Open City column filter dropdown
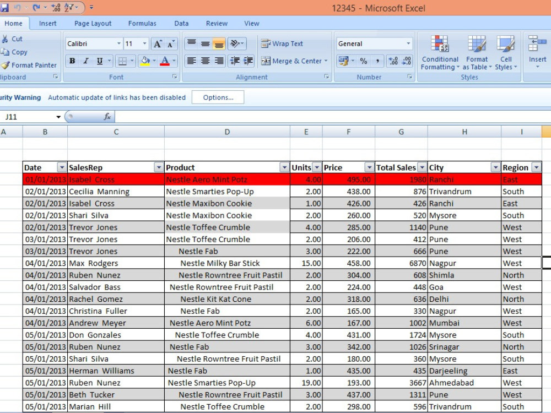 [495, 167]
